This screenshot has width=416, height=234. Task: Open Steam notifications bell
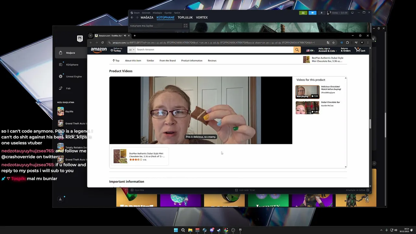321,13
